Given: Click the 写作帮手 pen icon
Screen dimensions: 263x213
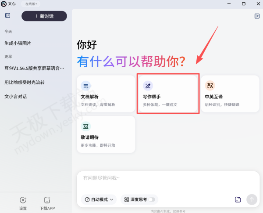Looking at the screenshot, I should pos(148,86).
